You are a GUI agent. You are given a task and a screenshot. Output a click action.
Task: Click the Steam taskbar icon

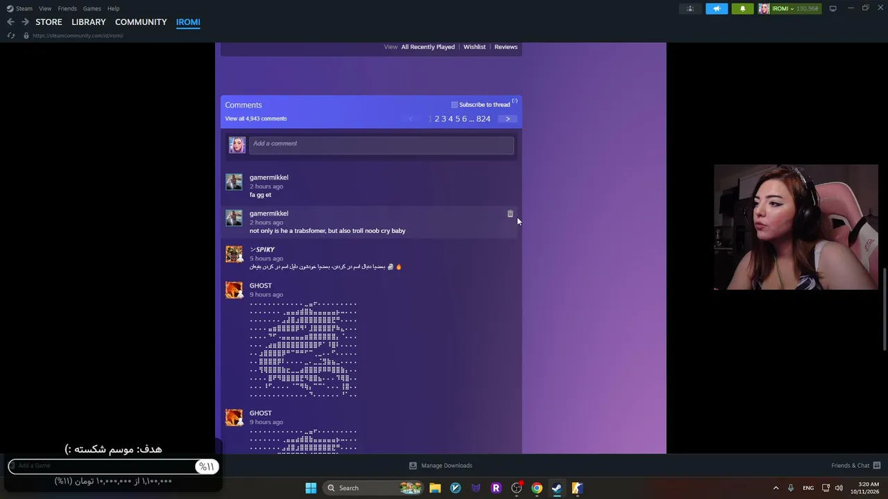tap(557, 488)
